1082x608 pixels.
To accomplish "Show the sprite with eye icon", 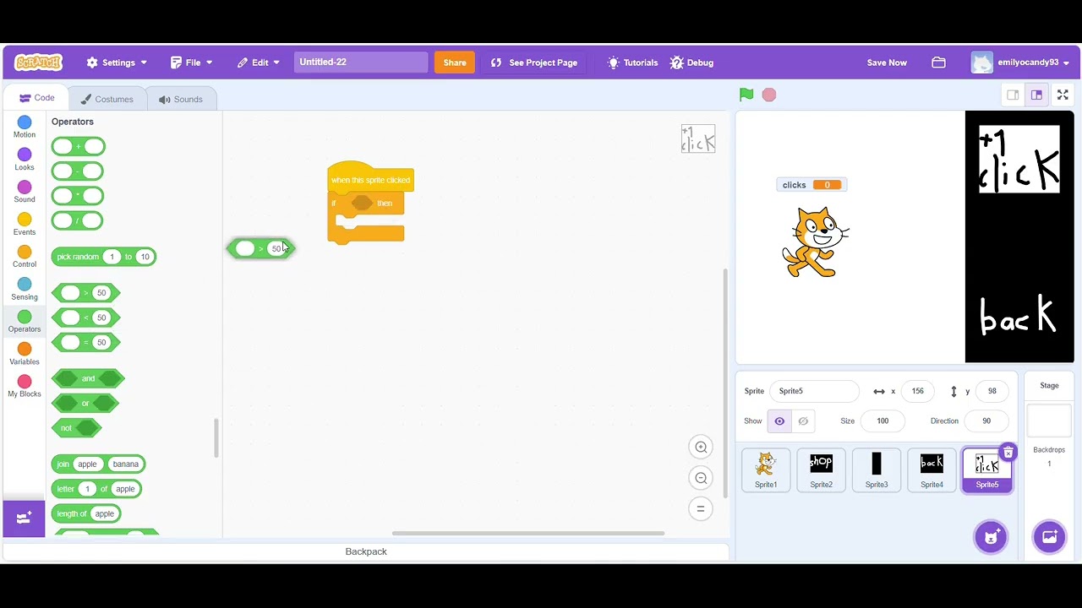I will (779, 421).
